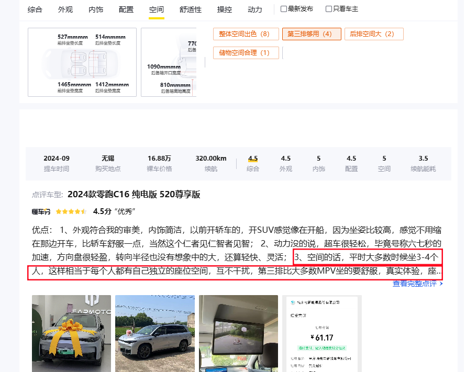
Task: Open the 动力 tab
Action: pyautogui.click(x=254, y=9)
